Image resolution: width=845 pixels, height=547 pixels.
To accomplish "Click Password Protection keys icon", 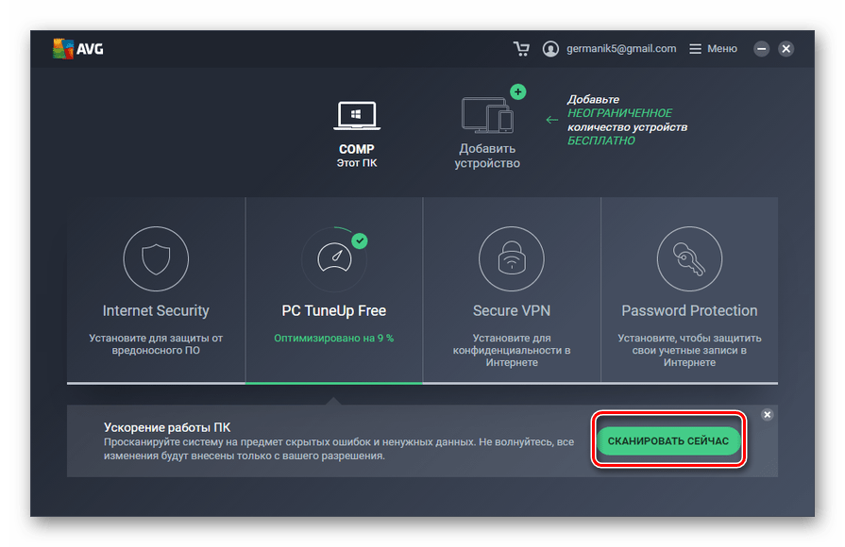I will click(x=689, y=258).
